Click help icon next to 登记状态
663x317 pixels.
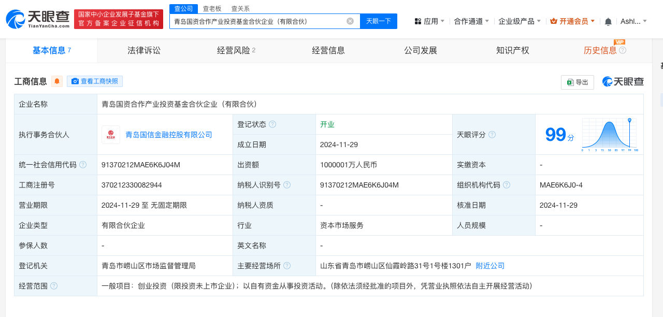coord(272,124)
